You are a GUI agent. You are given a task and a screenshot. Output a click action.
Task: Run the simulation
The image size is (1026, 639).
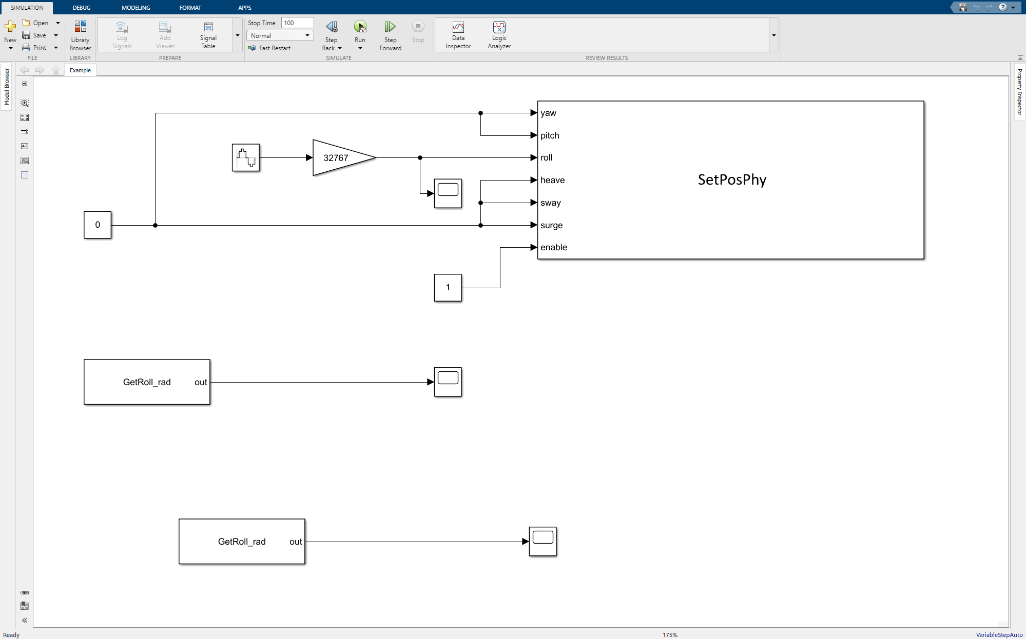pyautogui.click(x=360, y=27)
